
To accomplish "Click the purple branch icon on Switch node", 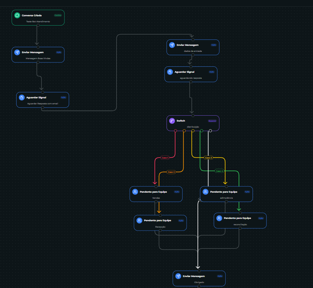I will (172, 121).
